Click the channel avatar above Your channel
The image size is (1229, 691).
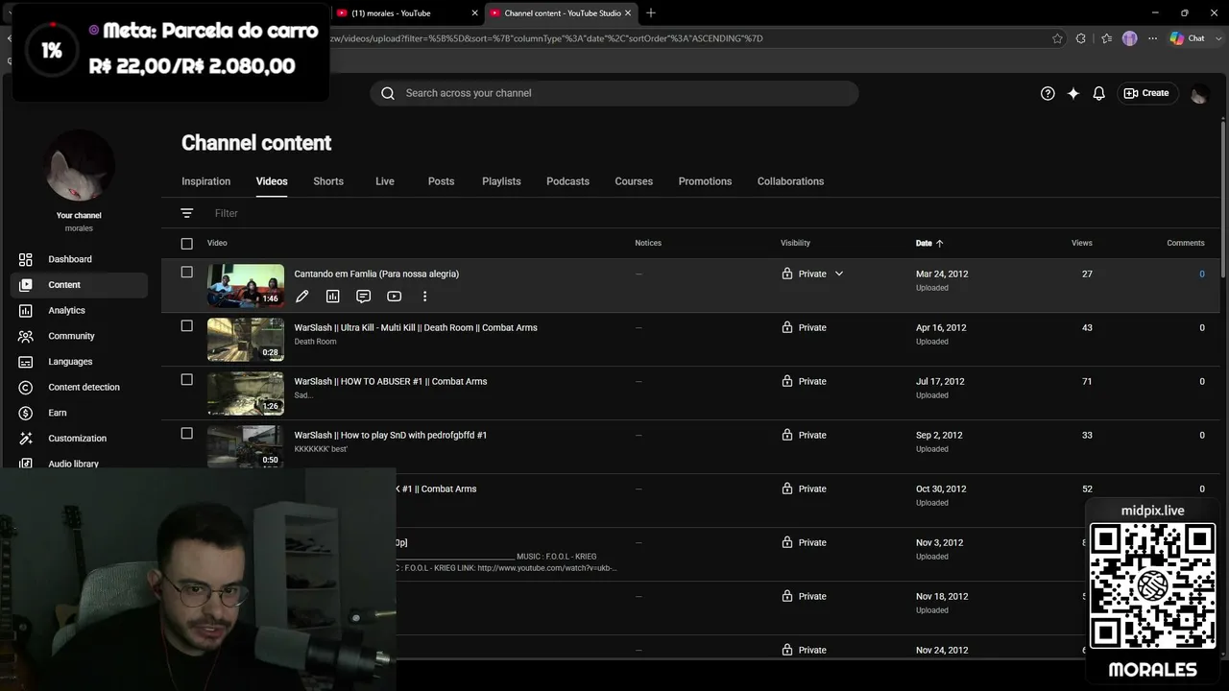click(x=79, y=166)
